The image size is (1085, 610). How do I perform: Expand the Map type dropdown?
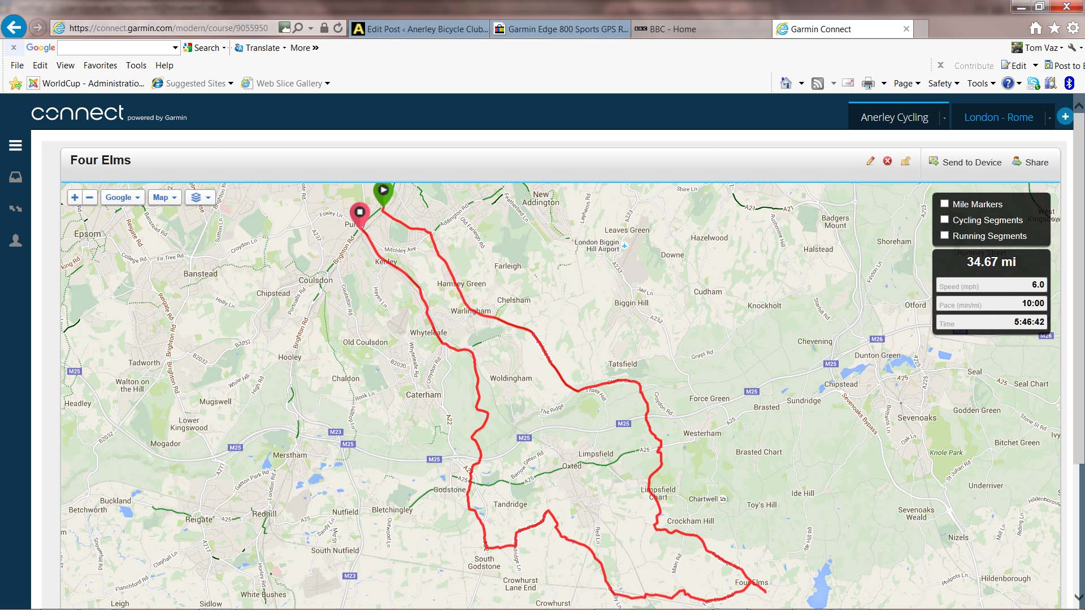point(164,197)
